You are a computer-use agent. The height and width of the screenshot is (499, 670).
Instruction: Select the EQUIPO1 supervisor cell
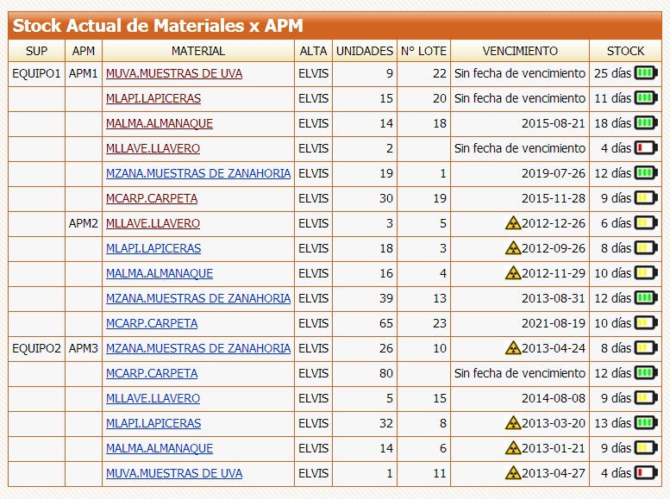pos(36,73)
